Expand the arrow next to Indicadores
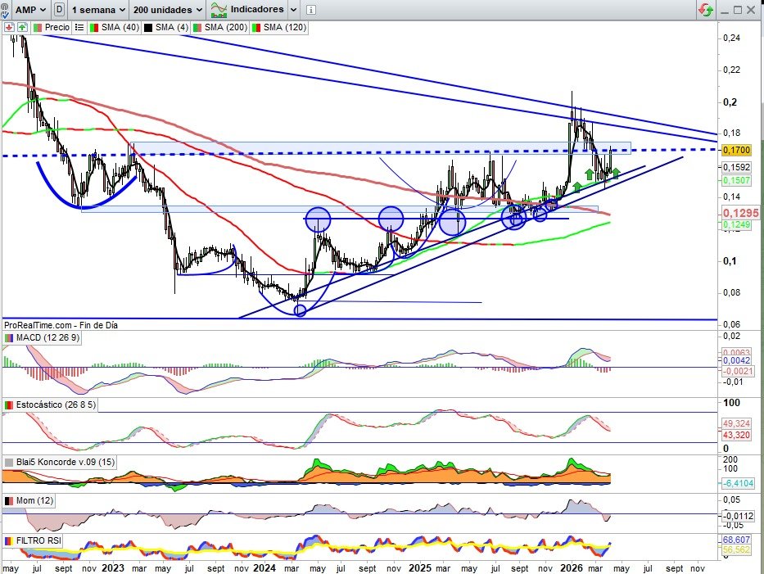764x574 pixels. tap(293, 10)
